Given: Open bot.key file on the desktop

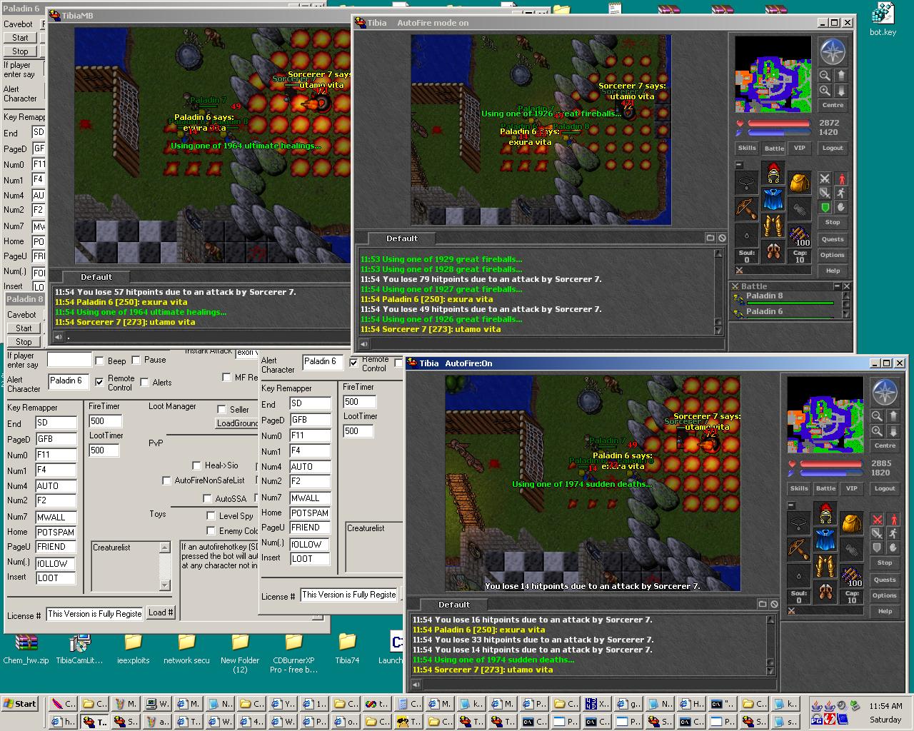Looking at the screenshot, I should tap(883, 19).
